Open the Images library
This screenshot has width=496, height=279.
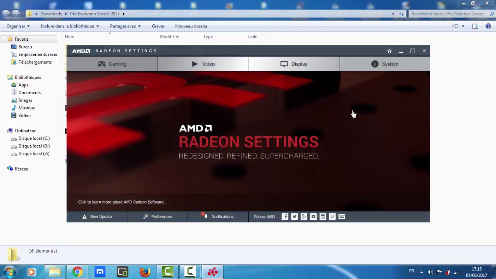[25, 100]
